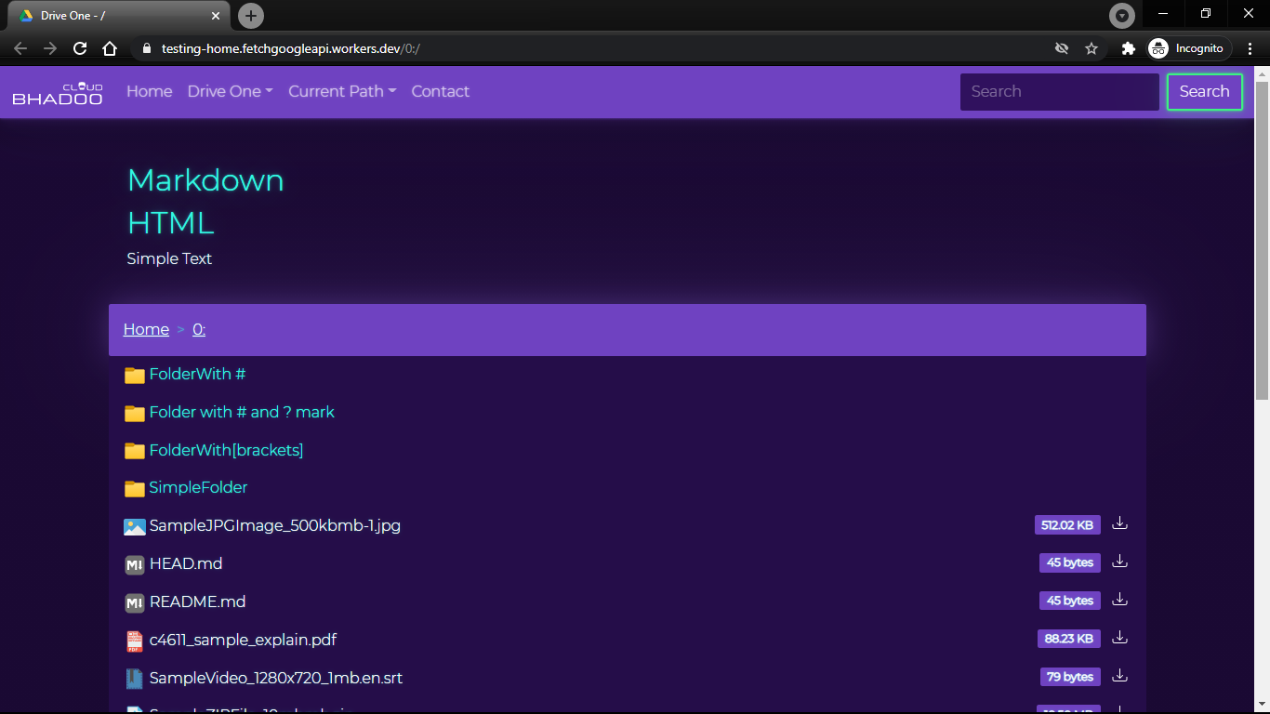Open a new tab with plus button
Viewport: 1270px width, 714px height.
(251, 16)
